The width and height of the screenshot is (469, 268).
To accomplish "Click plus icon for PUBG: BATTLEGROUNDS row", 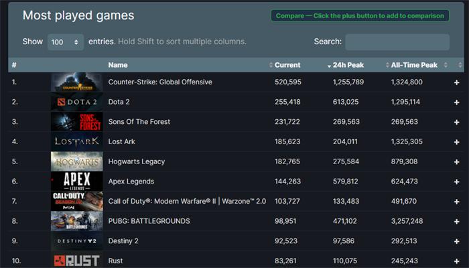I will (456, 221).
